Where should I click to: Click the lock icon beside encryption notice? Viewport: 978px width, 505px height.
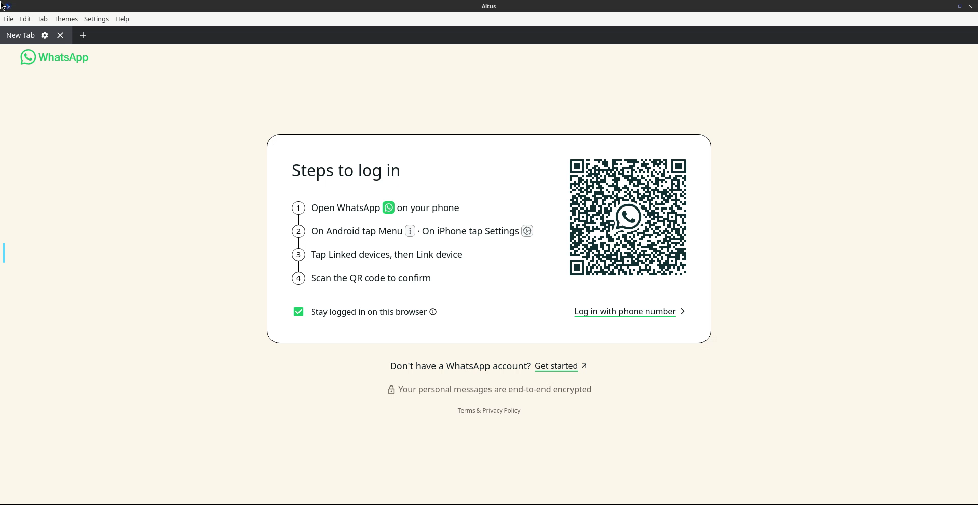[x=391, y=390]
